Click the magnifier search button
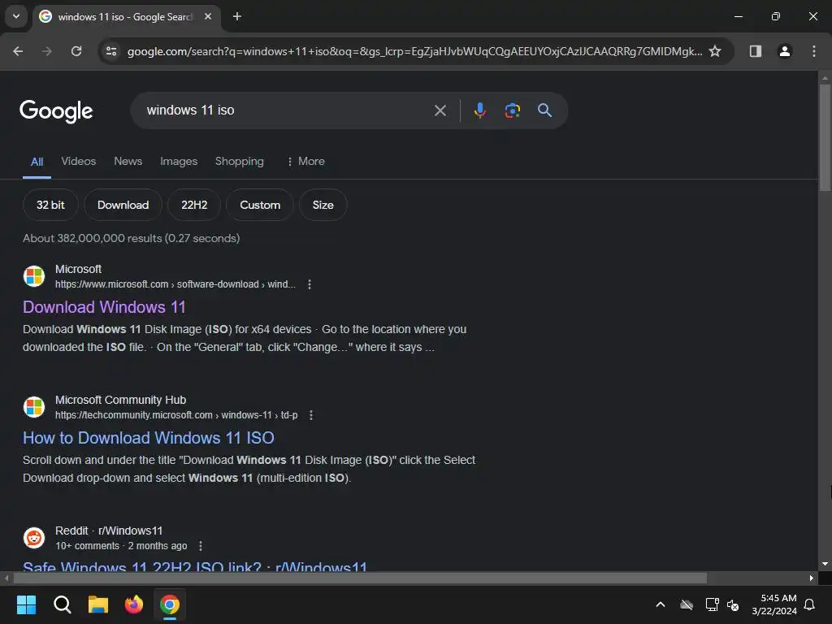The width and height of the screenshot is (832, 624). click(544, 110)
